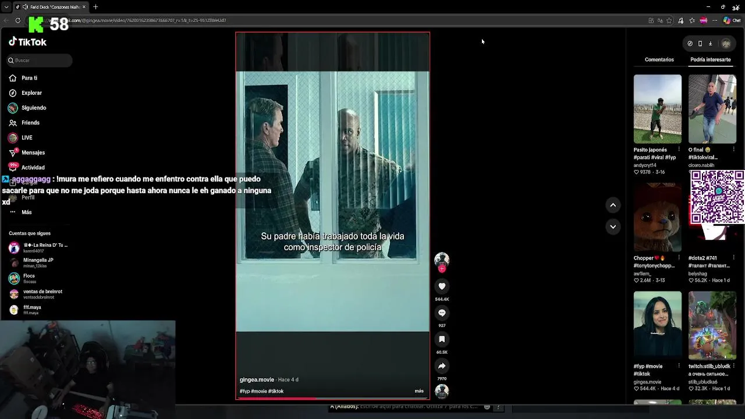745x419 pixels.
Task: Open options menu for O final video
Action: [x=733, y=150]
